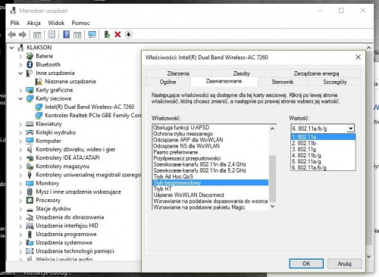Click the Scan for hardware changes monitor icon

(x=92, y=35)
